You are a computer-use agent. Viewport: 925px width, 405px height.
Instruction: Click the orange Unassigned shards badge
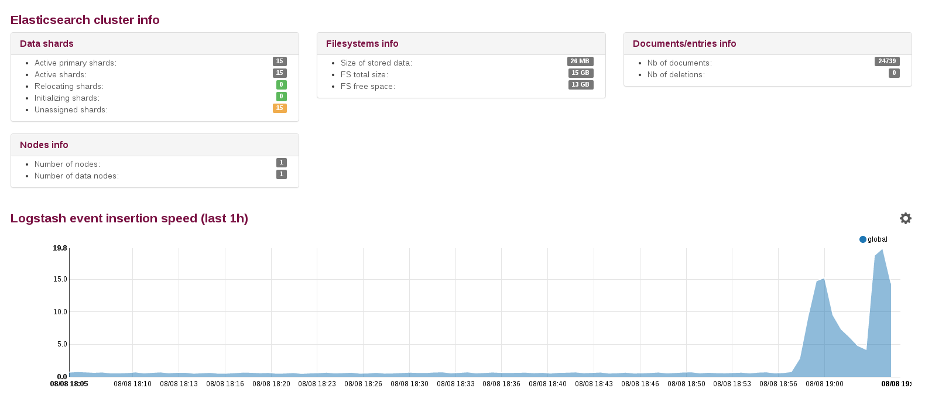click(280, 108)
